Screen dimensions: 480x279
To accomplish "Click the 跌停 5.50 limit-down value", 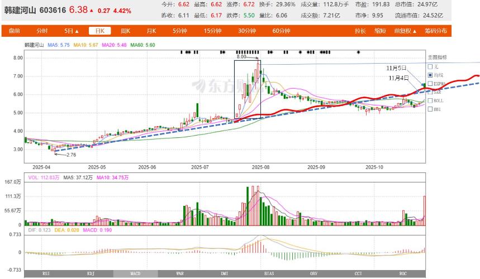I will tap(249, 15).
